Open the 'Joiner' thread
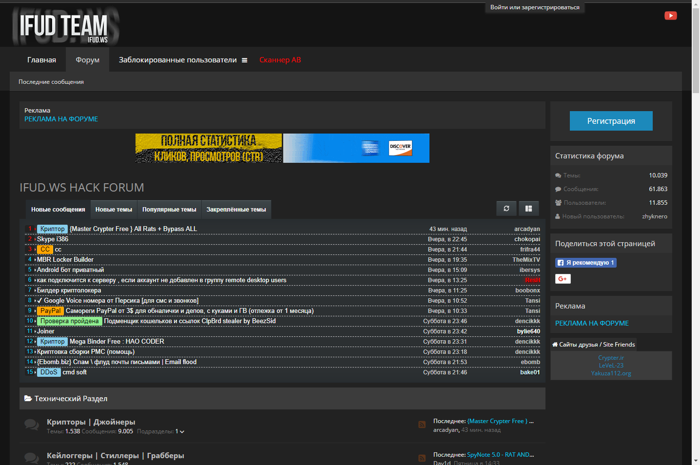The height and width of the screenshot is (465, 700). (x=46, y=331)
